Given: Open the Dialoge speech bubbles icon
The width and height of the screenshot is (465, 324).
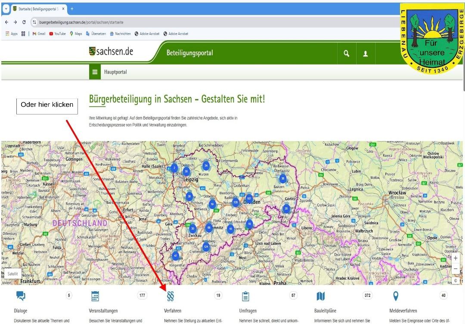Looking at the screenshot, I should 21,296.
